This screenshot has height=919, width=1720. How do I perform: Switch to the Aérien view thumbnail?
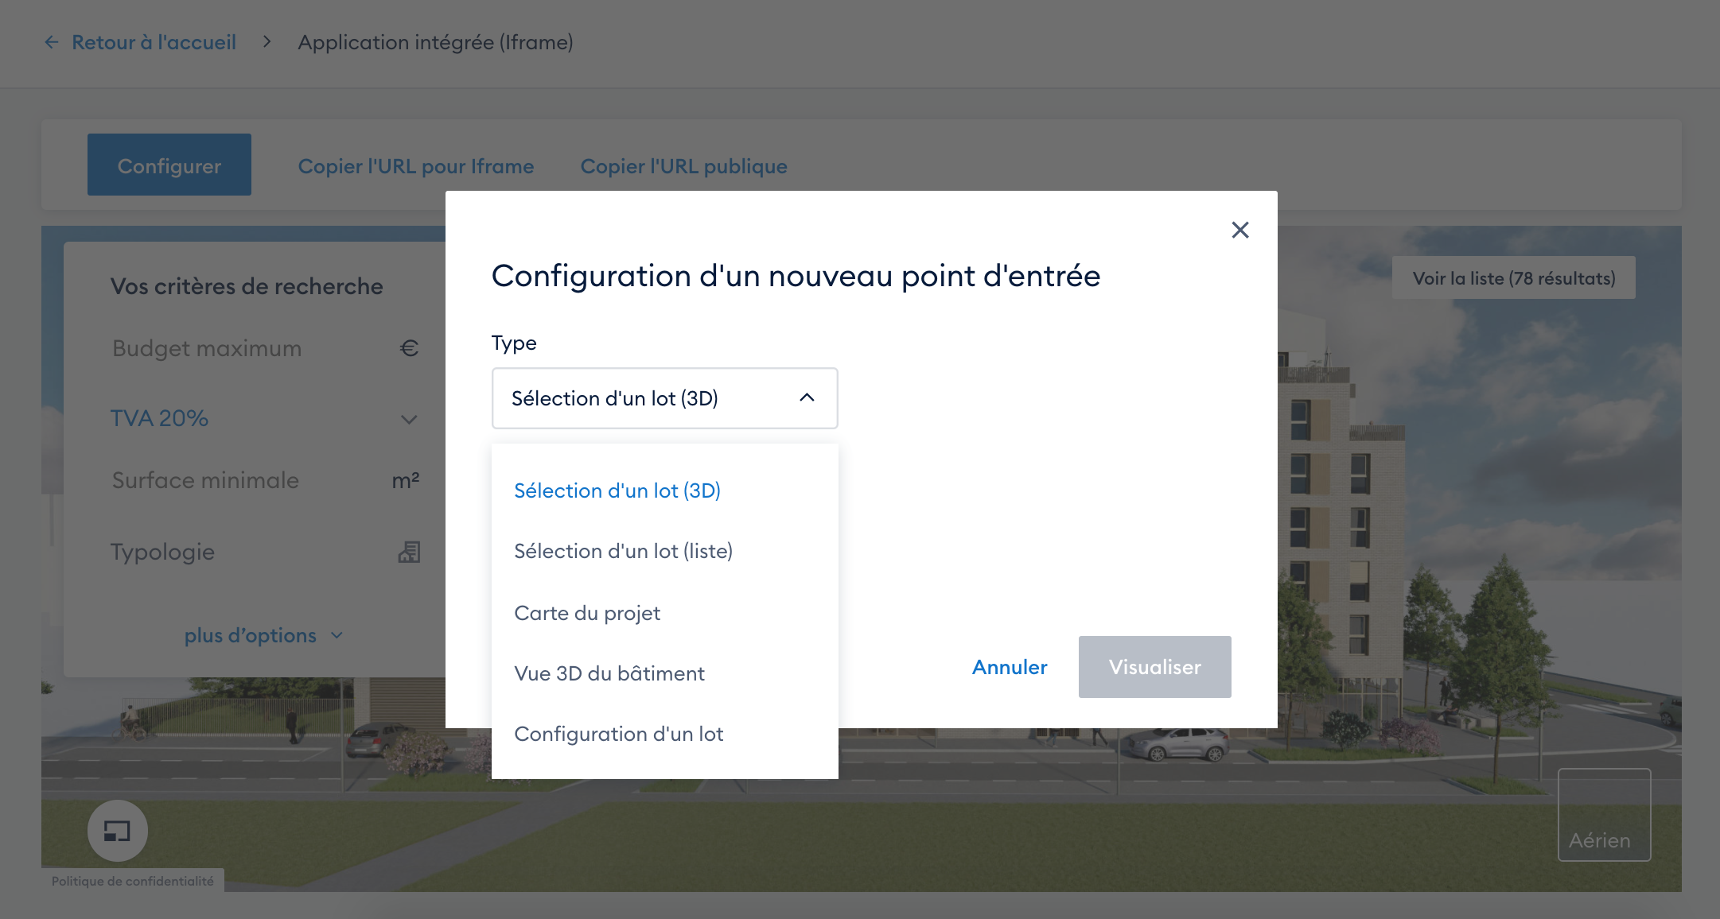(1603, 814)
